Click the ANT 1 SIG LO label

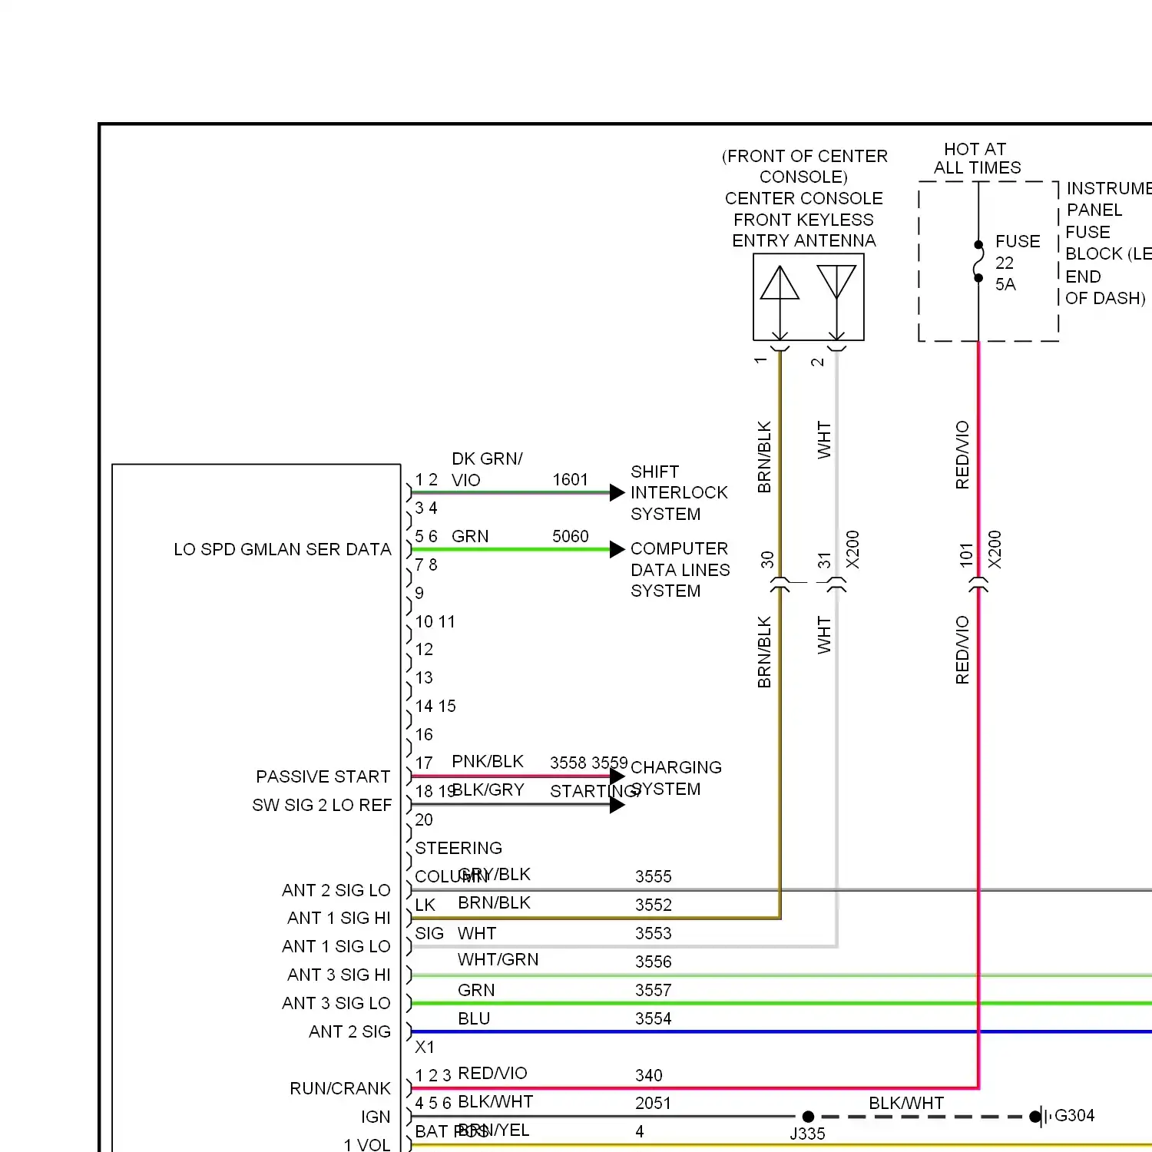pyautogui.click(x=336, y=946)
